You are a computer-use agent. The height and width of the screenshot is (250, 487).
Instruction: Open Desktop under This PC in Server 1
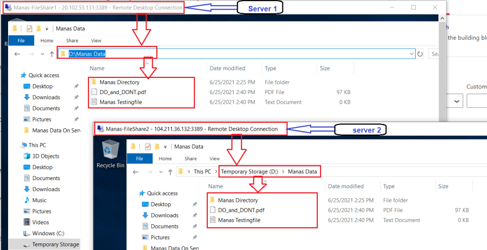point(42,167)
